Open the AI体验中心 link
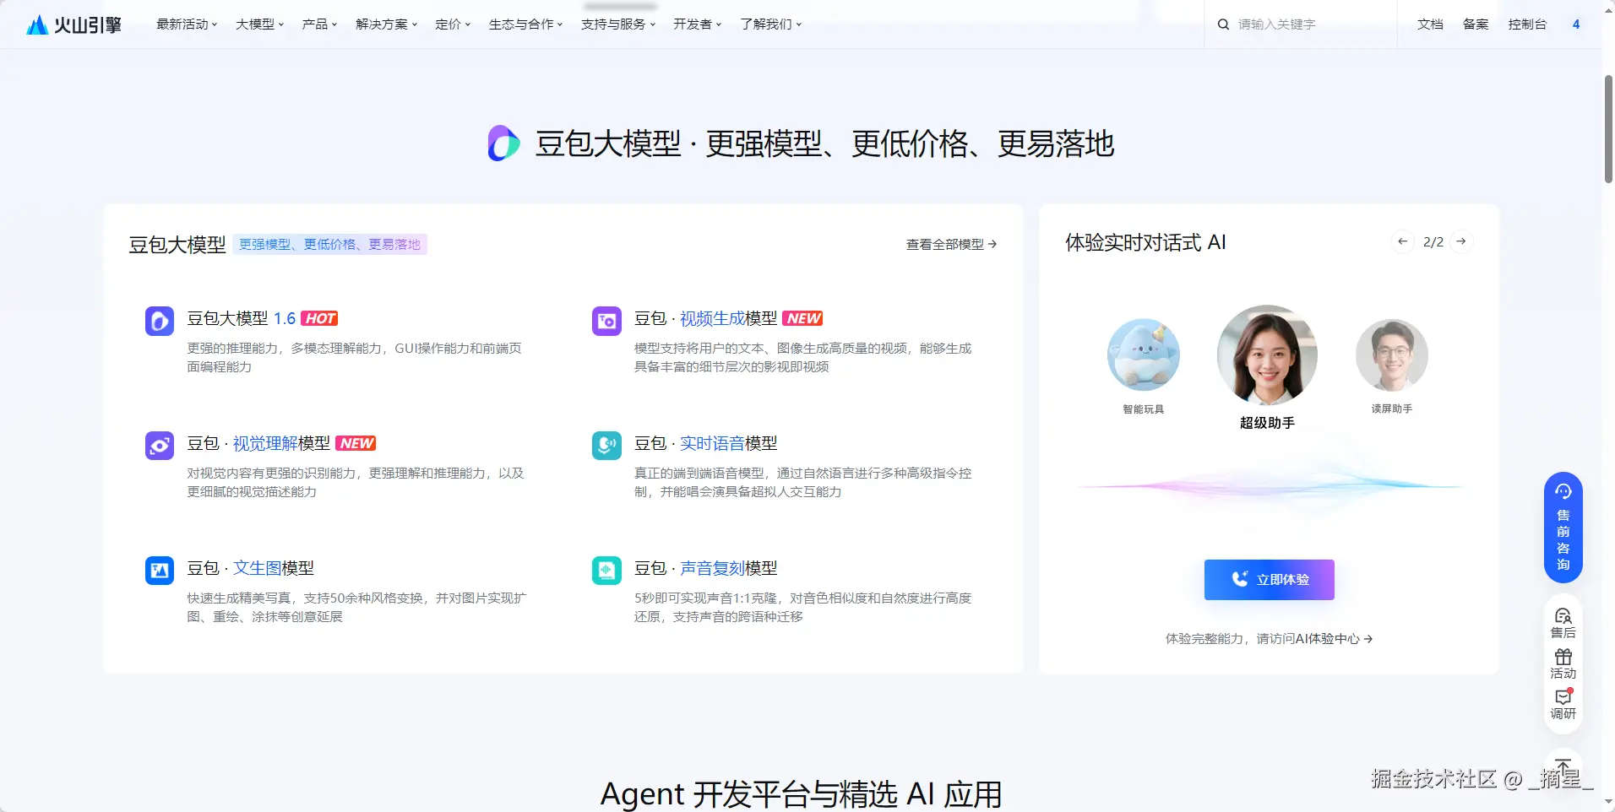The width and height of the screenshot is (1615, 812). 1334,639
